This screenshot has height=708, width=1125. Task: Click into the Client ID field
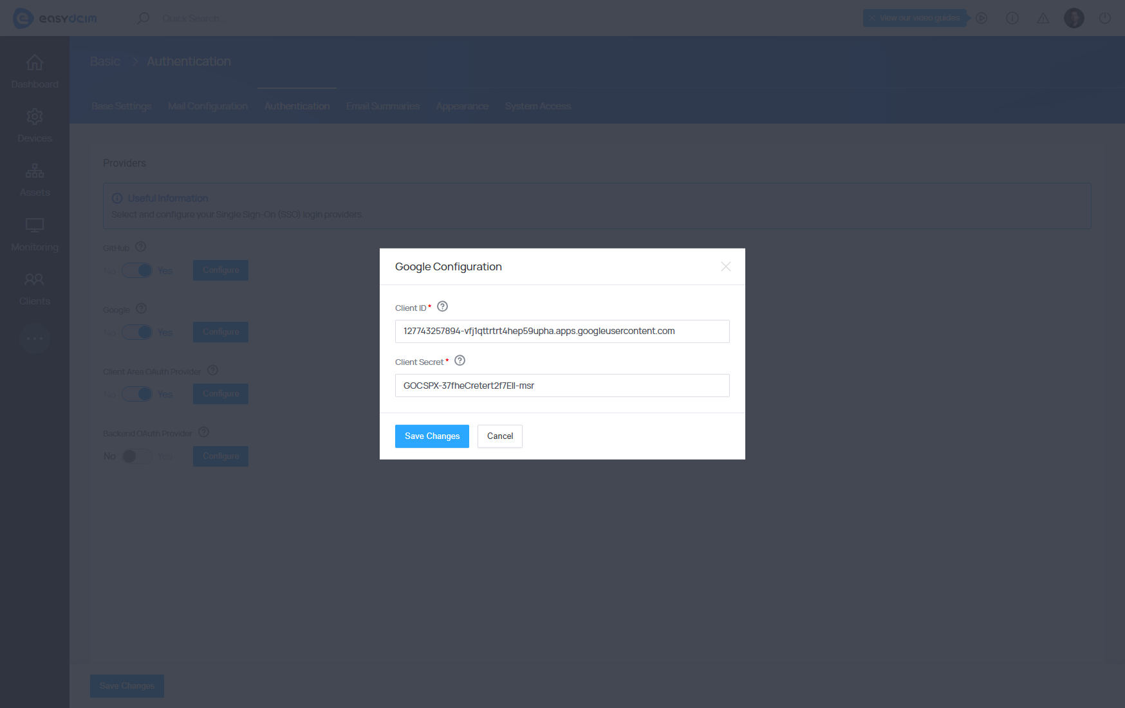click(562, 331)
